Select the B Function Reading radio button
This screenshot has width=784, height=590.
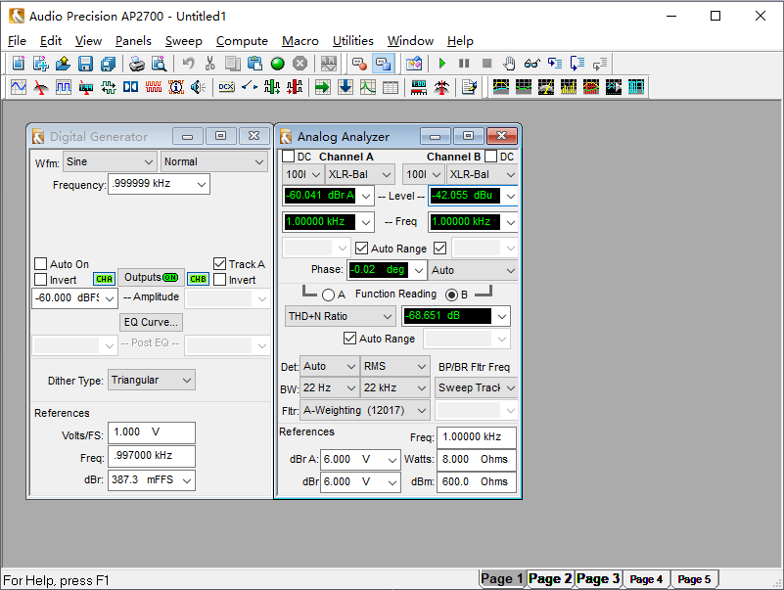451,295
